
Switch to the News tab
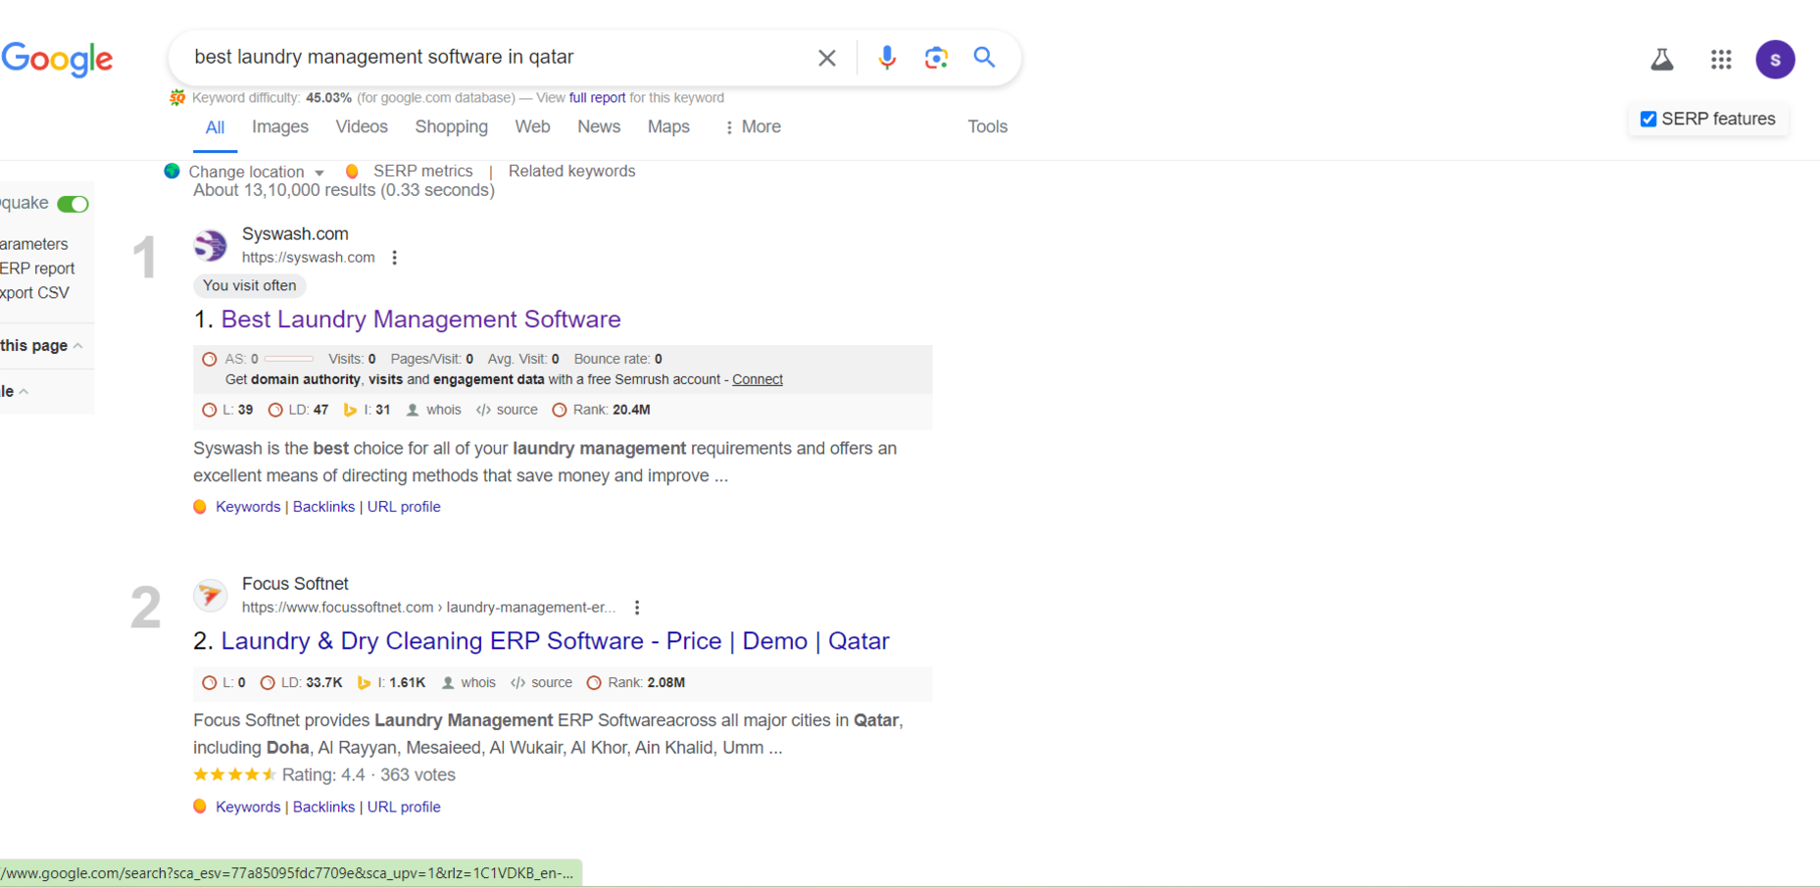tap(598, 127)
